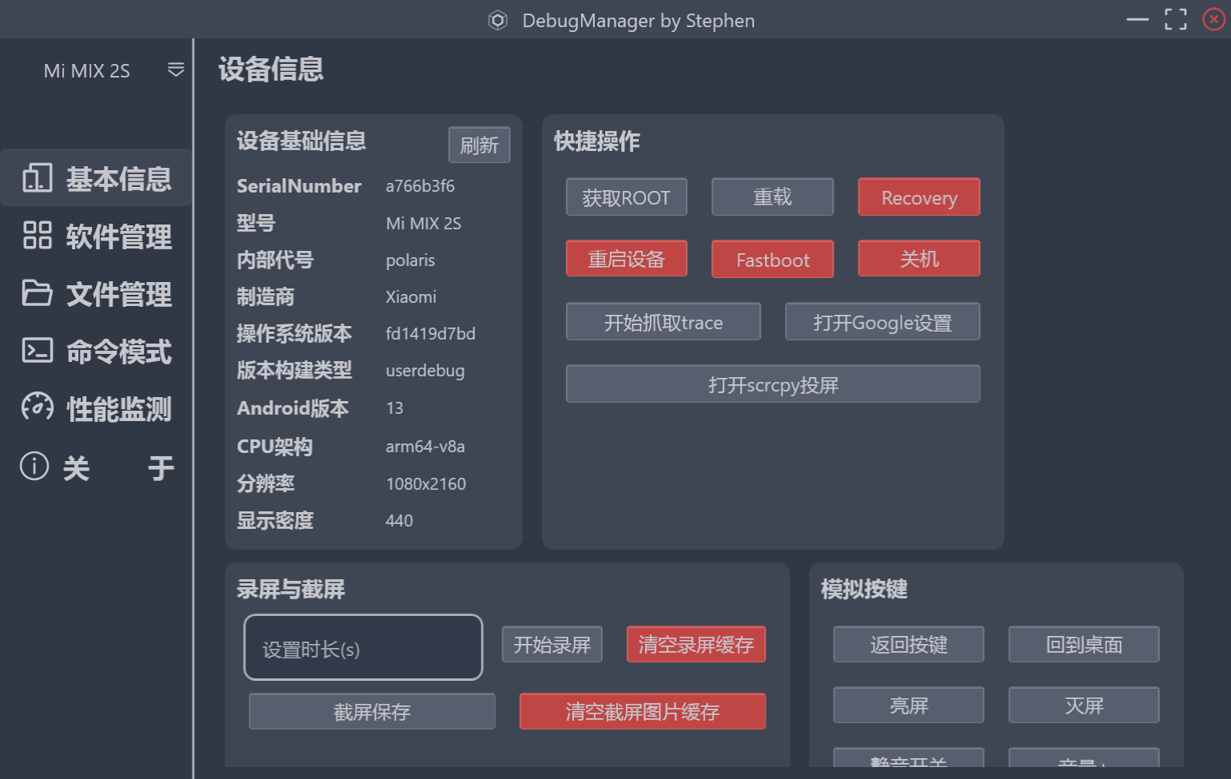Clear the screen recording cache
The image size is (1231, 779).
coord(695,645)
